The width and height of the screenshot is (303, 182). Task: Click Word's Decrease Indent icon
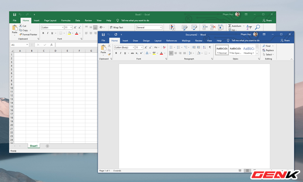click(x=194, y=47)
